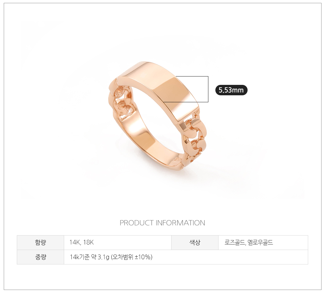The height and width of the screenshot is (294, 325).
Task: Click the measurement bracket line
Action: pyautogui.click(x=208, y=89)
